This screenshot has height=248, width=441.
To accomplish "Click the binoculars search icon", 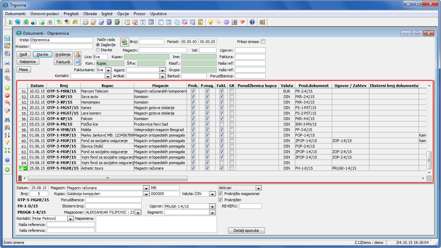I will click(x=7, y=120).
